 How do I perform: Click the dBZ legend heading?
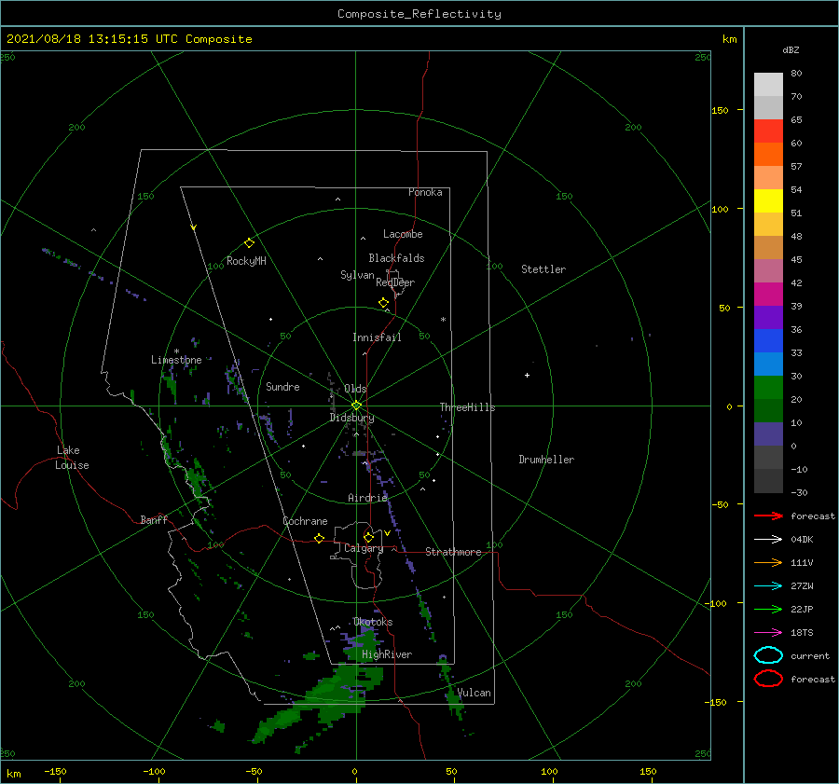click(791, 49)
